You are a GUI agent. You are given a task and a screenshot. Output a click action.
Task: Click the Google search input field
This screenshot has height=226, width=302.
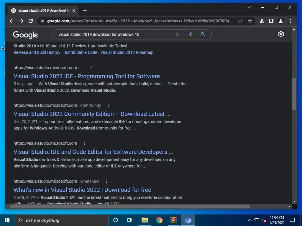116,34
